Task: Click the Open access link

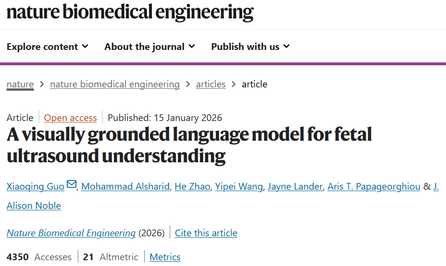Action: tap(70, 118)
